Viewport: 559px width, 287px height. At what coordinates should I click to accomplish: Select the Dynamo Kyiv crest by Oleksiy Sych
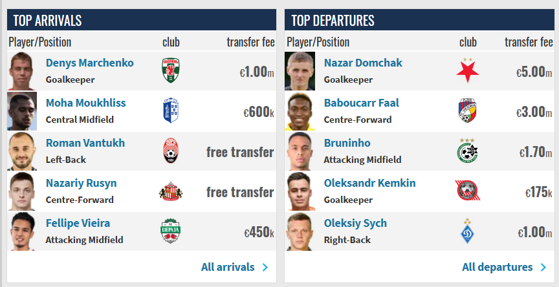click(467, 231)
